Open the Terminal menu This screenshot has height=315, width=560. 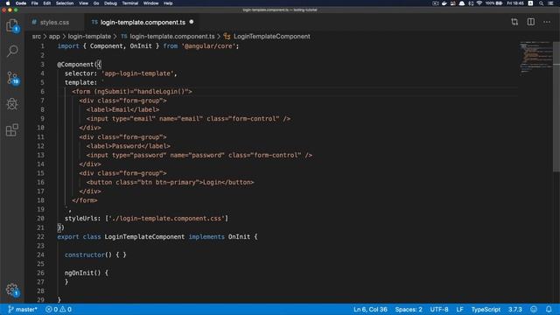tap(130, 3)
